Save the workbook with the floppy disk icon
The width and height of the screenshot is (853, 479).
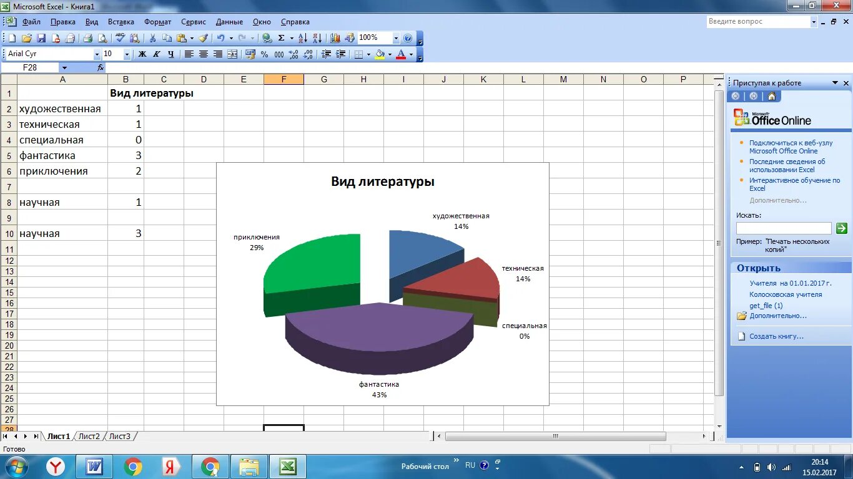point(41,38)
